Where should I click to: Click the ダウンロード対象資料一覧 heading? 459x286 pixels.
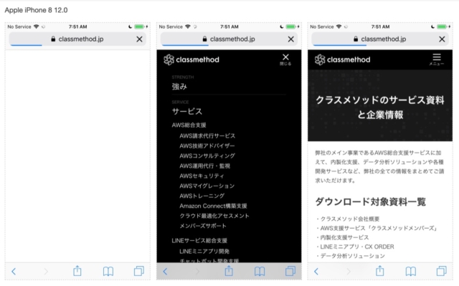(x=371, y=202)
